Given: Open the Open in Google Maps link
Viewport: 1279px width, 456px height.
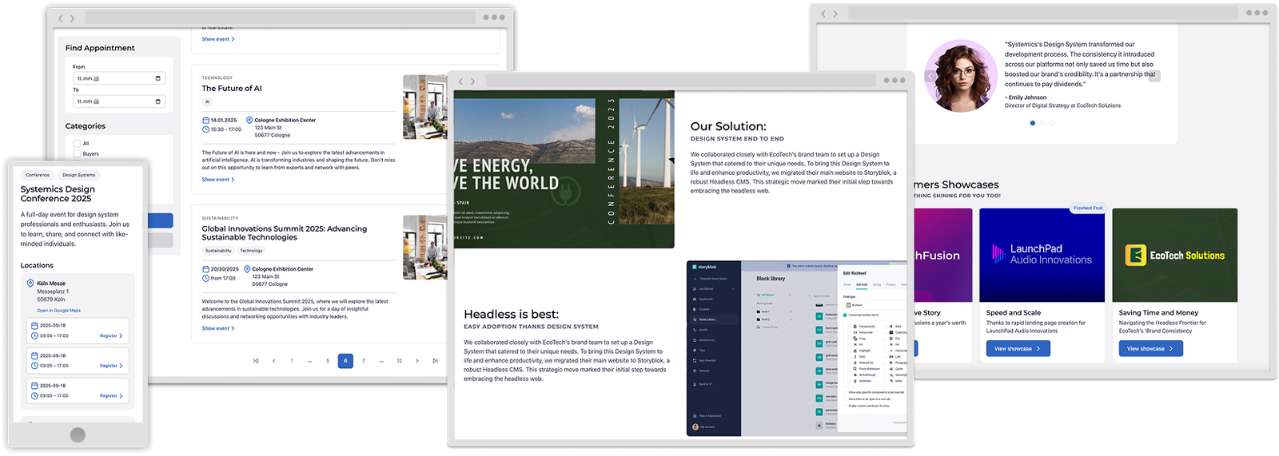Looking at the screenshot, I should tap(58, 311).
